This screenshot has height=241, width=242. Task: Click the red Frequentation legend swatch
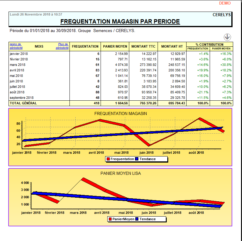(108, 159)
